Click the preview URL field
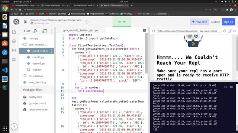The width and height of the screenshot is (238, 133). (x=189, y=31)
